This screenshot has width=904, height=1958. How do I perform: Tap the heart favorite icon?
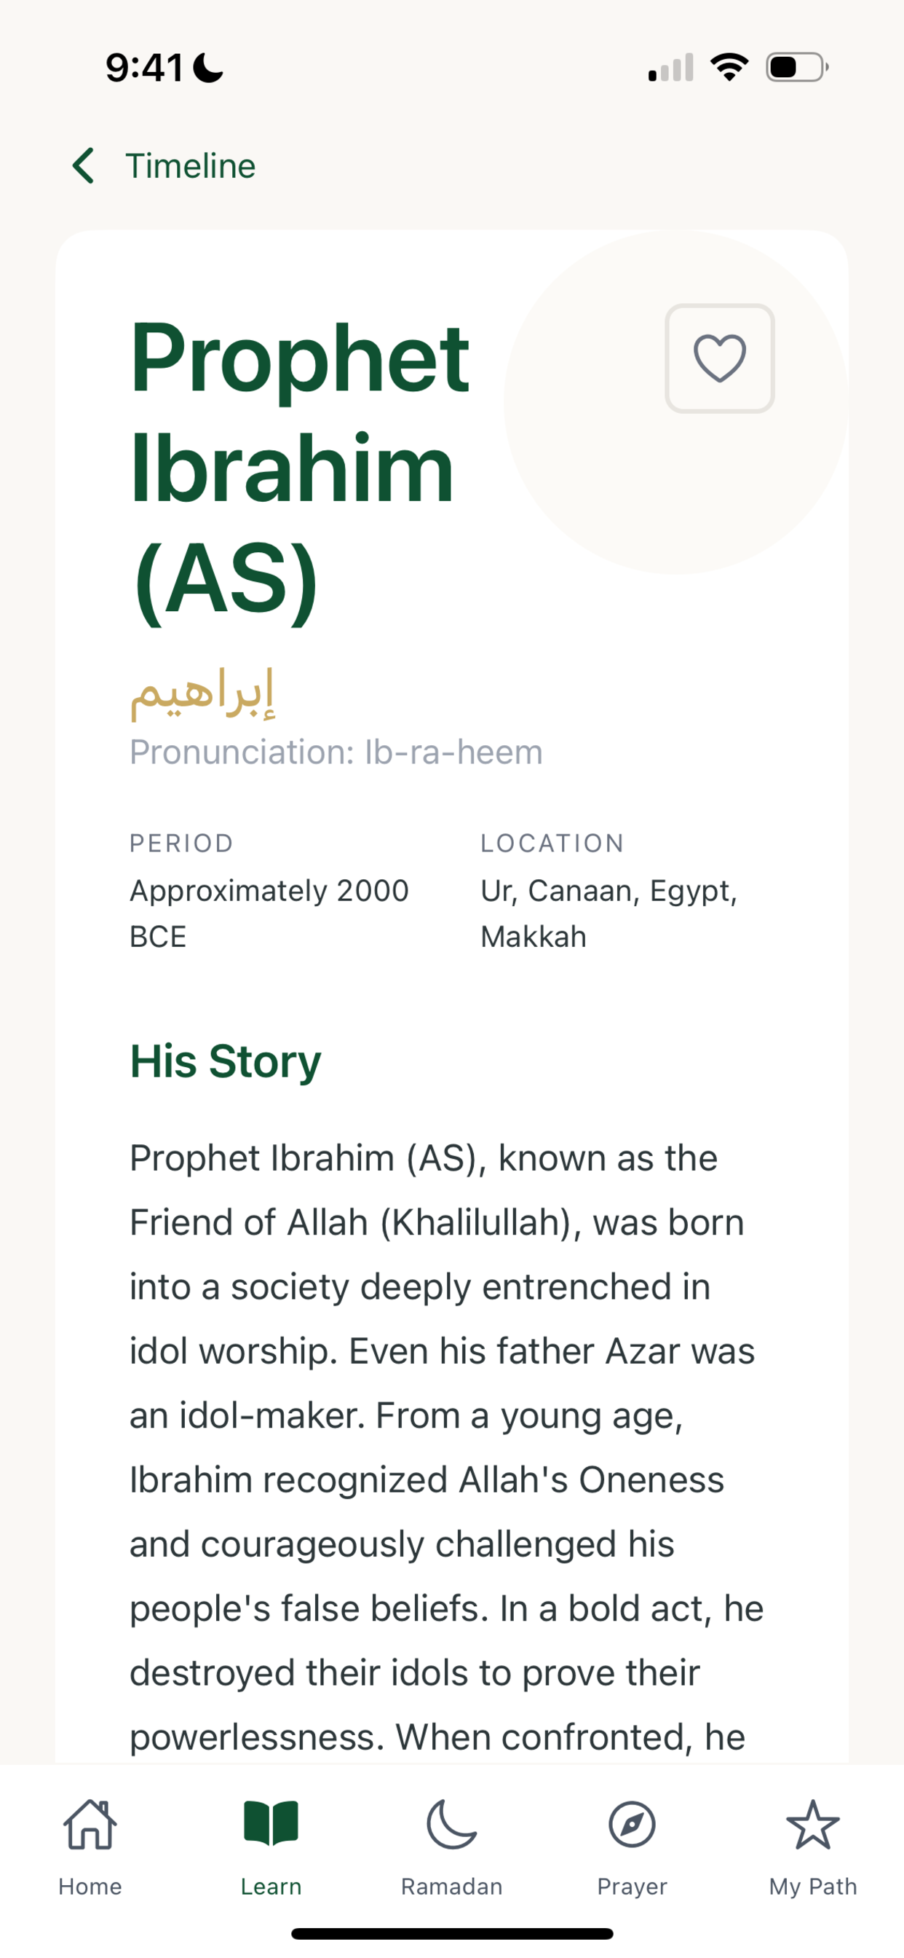click(719, 358)
